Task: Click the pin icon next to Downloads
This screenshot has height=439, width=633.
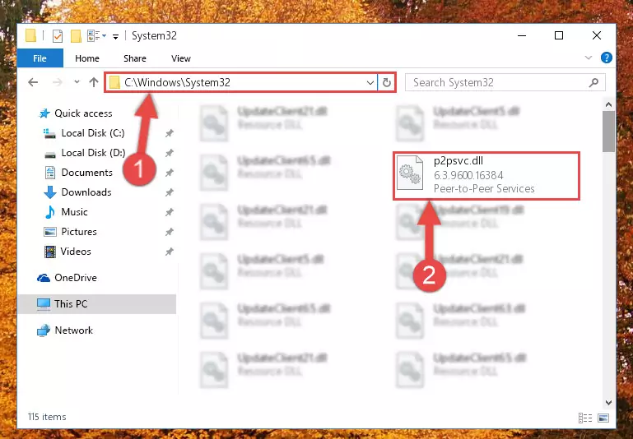Action: tap(169, 192)
